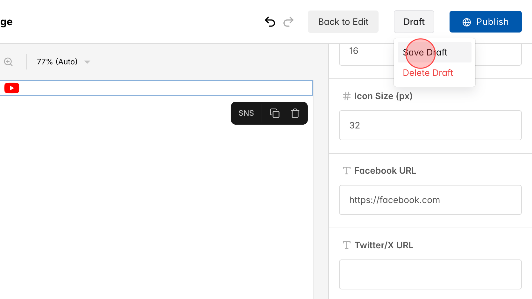Click the globe icon inside the Publish button
Image resolution: width=532 pixels, height=299 pixels.
click(x=466, y=22)
